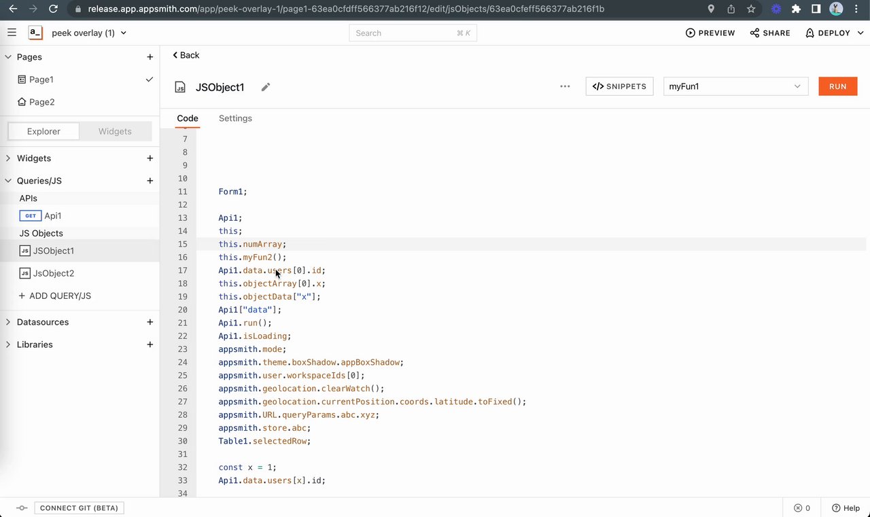
Task: Open the three-dots more actions menu
Action: (565, 86)
